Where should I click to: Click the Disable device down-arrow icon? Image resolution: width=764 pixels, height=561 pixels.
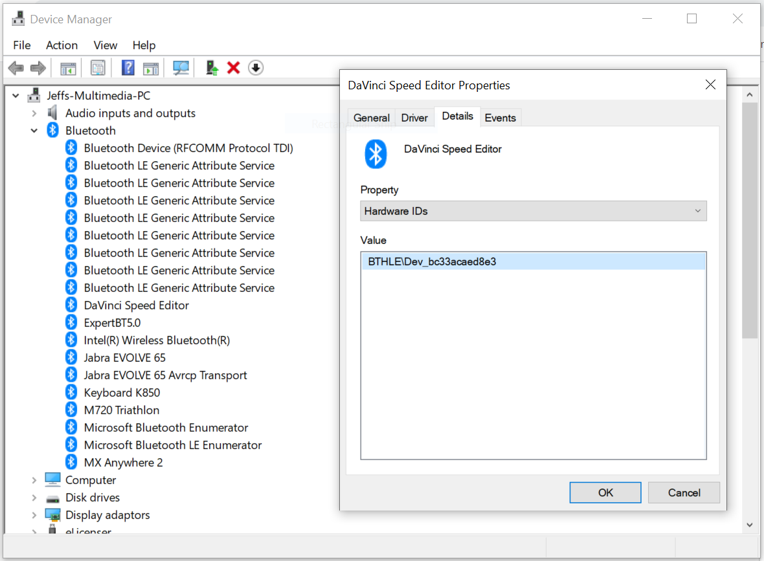256,68
